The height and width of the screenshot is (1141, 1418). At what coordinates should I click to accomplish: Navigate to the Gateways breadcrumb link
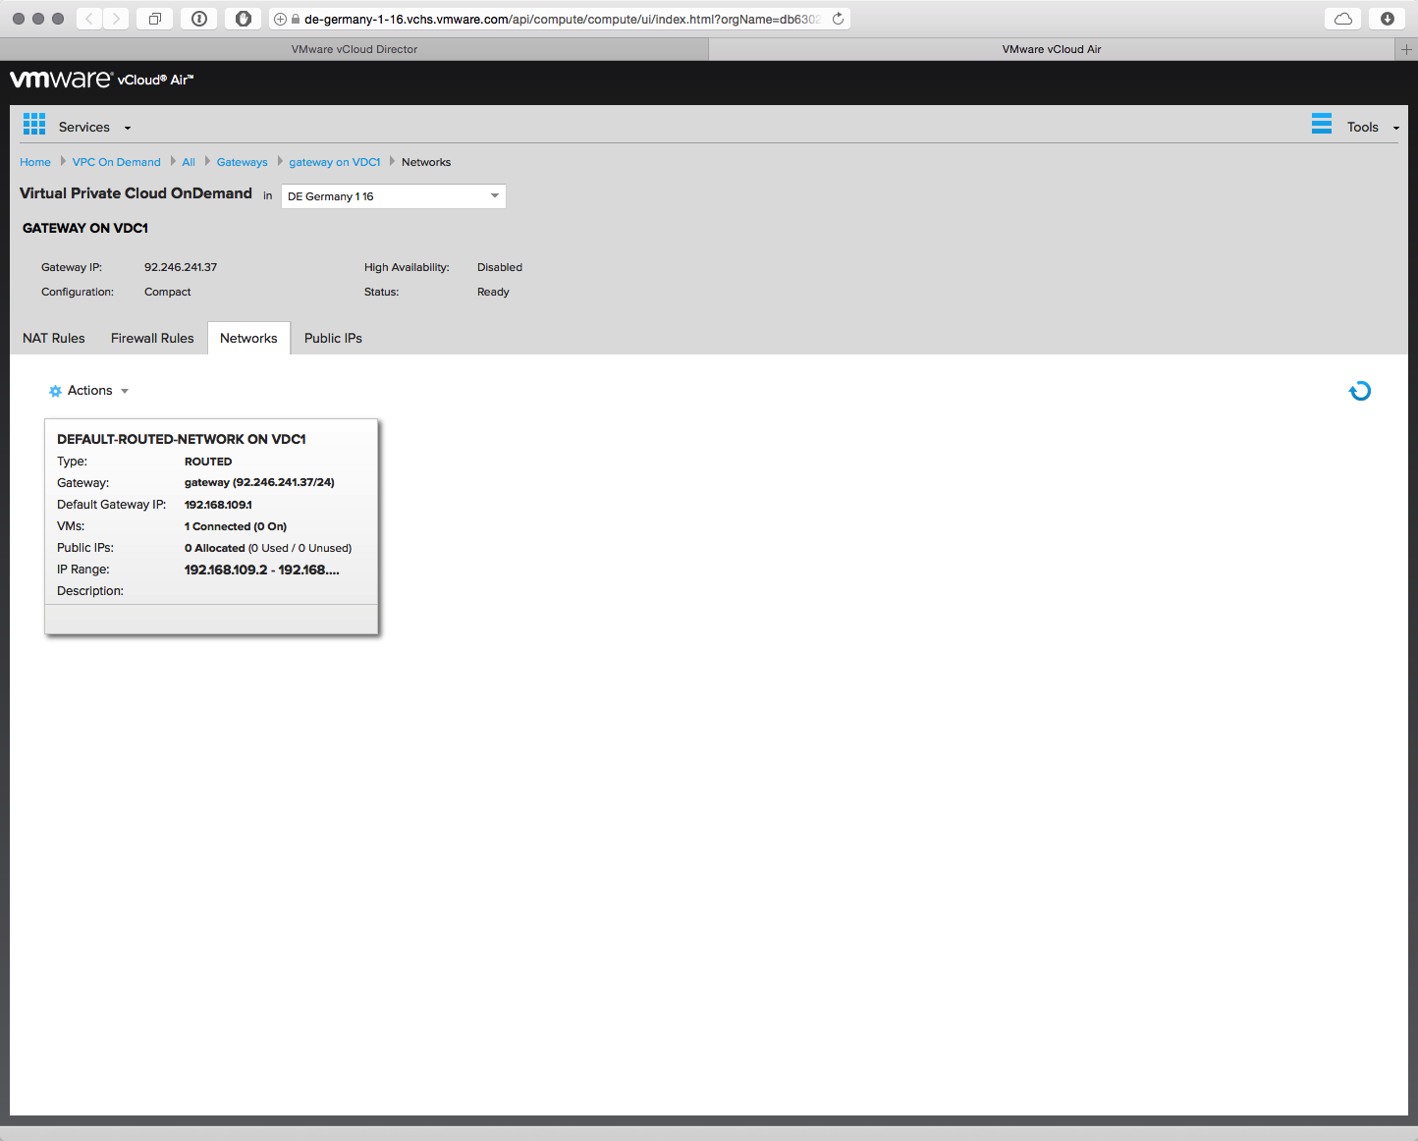(x=242, y=162)
